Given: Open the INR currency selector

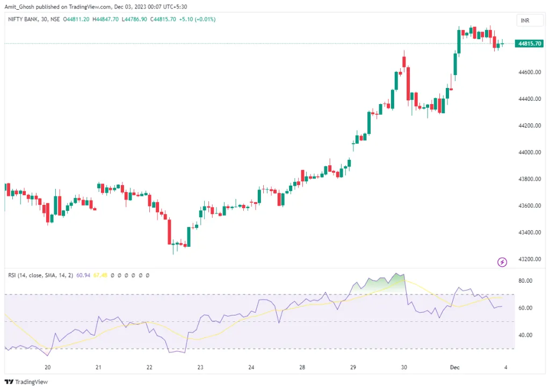Looking at the screenshot, I should (x=525, y=20).
